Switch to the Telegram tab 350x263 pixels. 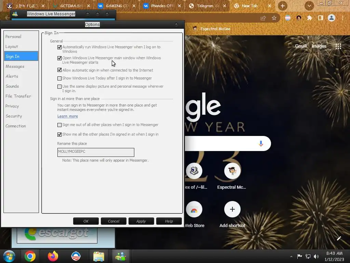[x=207, y=6]
